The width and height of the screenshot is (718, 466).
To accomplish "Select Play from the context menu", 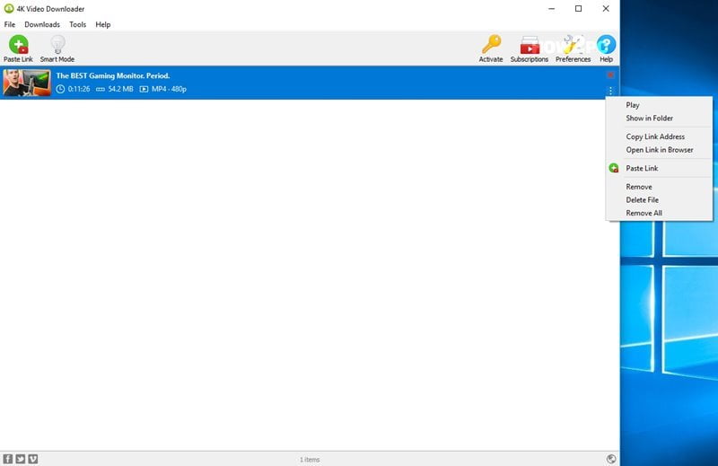I will (634, 105).
